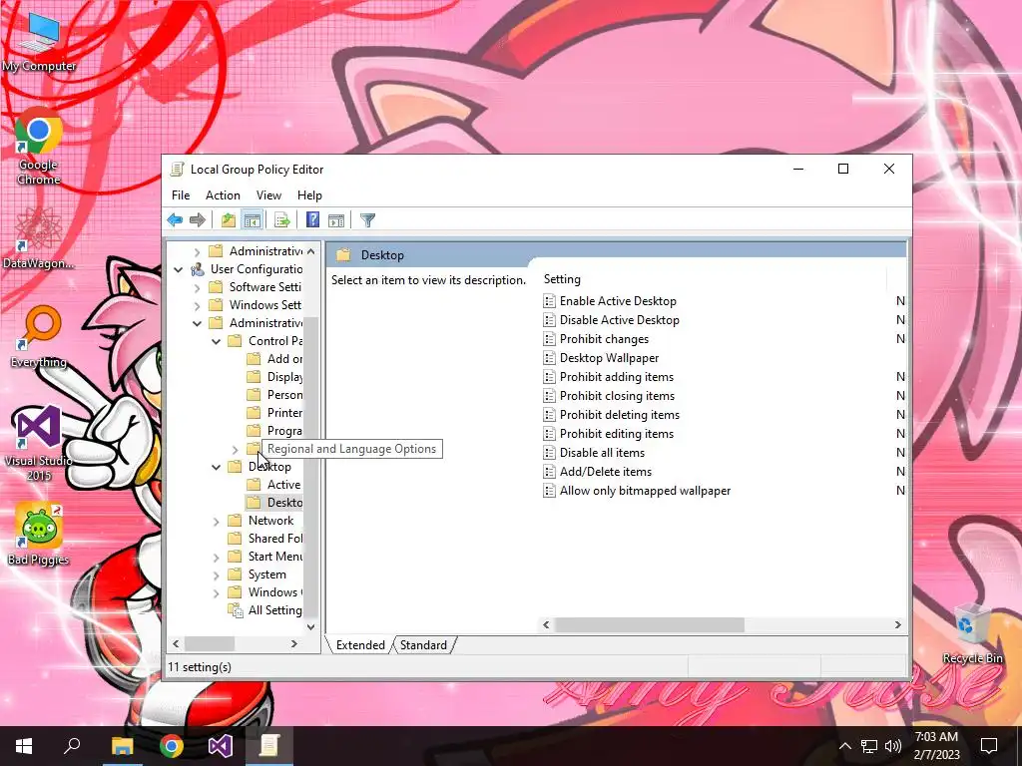Click the Back arrow in the toolbar
This screenshot has height=766, width=1022.
(x=175, y=220)
